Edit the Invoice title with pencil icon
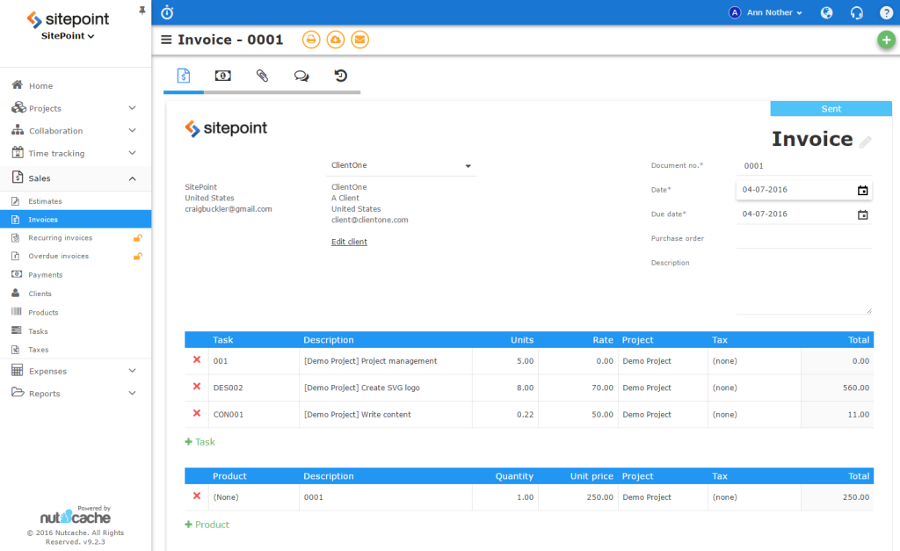Viewport: 900px width, 551px height. pyautogui.click(x=866, y=141)
